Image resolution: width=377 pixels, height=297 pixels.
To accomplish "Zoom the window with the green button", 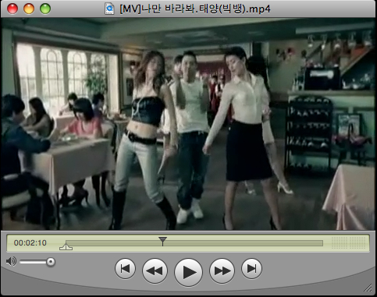I will [x=45, y=9].
